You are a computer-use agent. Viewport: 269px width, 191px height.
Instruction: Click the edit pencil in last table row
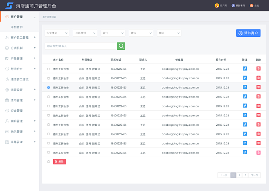pos(245,153)
